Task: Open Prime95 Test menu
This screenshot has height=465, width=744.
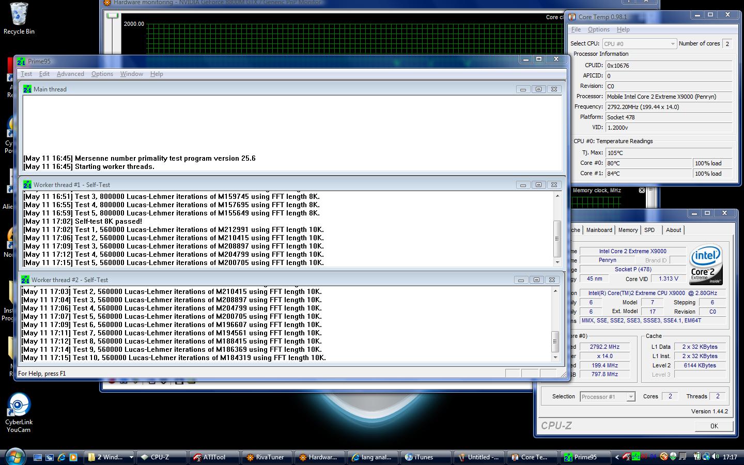Action: click(26, 74)
